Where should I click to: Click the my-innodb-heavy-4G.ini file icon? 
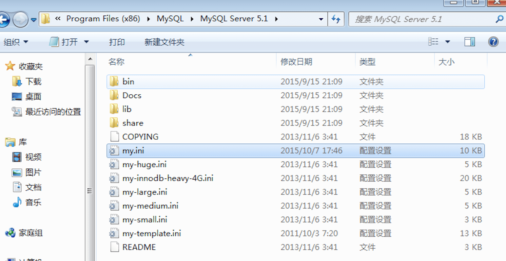click(114, 178)
